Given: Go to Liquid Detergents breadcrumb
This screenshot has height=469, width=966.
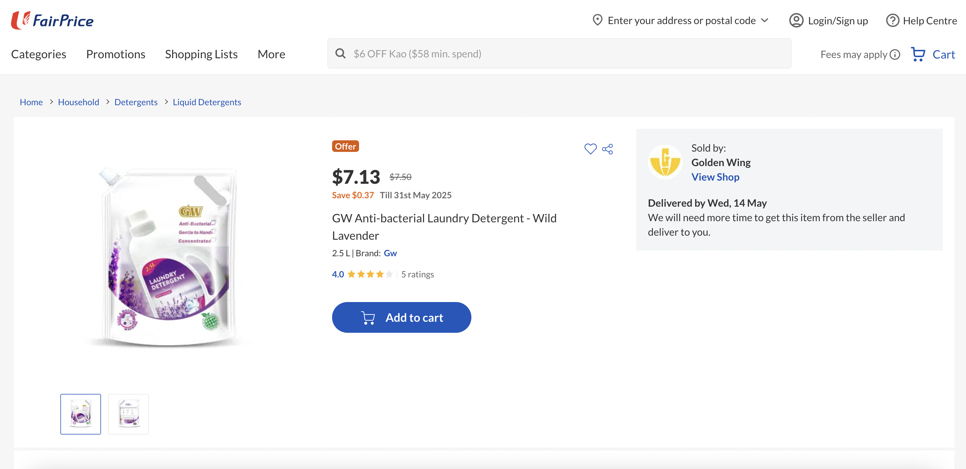Looking at the screenshot, I should point(207,102).
